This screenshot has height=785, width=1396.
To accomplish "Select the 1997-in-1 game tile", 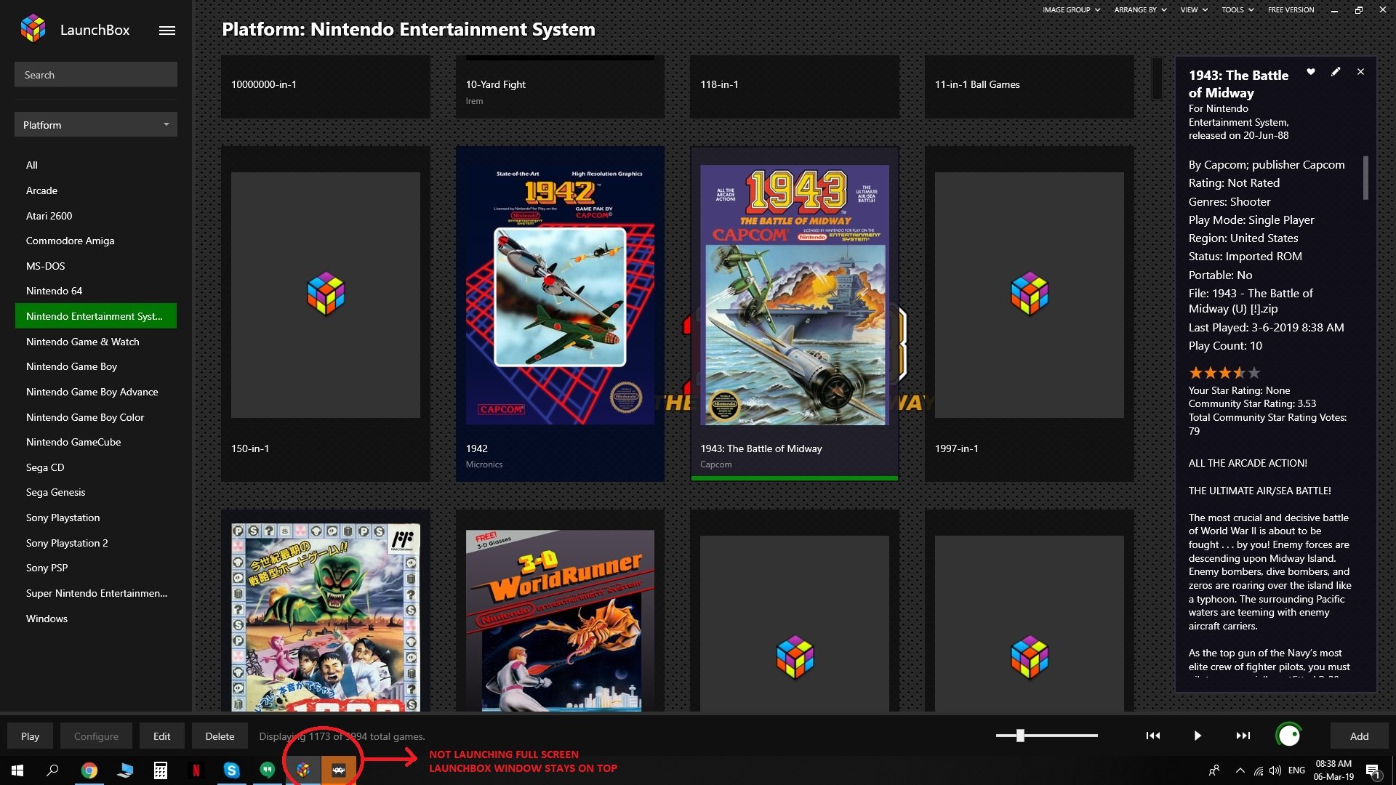I will pyautogui.click(x=1029, y=314).
